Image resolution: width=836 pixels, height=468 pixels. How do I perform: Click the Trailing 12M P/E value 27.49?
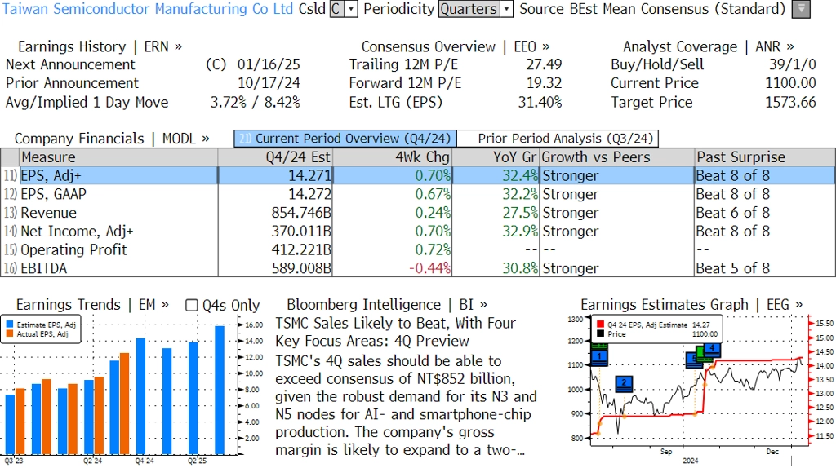(544, 64)
